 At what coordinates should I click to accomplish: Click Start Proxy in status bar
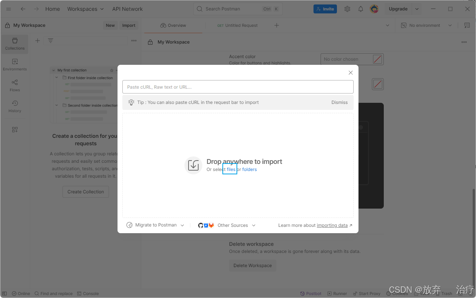(366, 294)
